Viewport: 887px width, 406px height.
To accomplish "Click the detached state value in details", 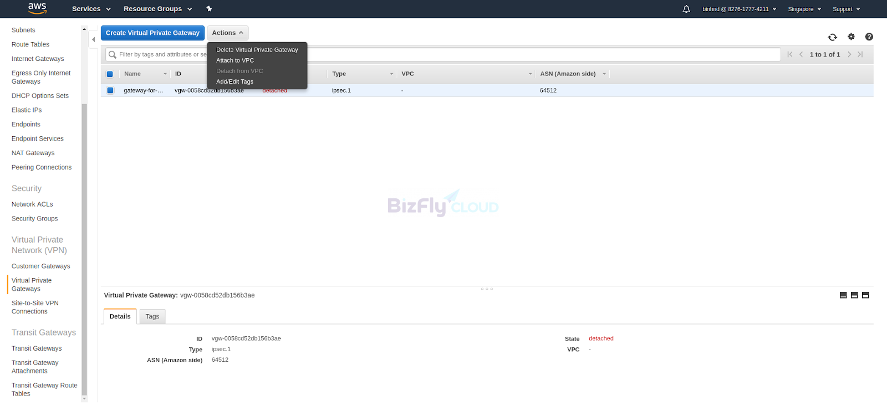I will point(601,338).
